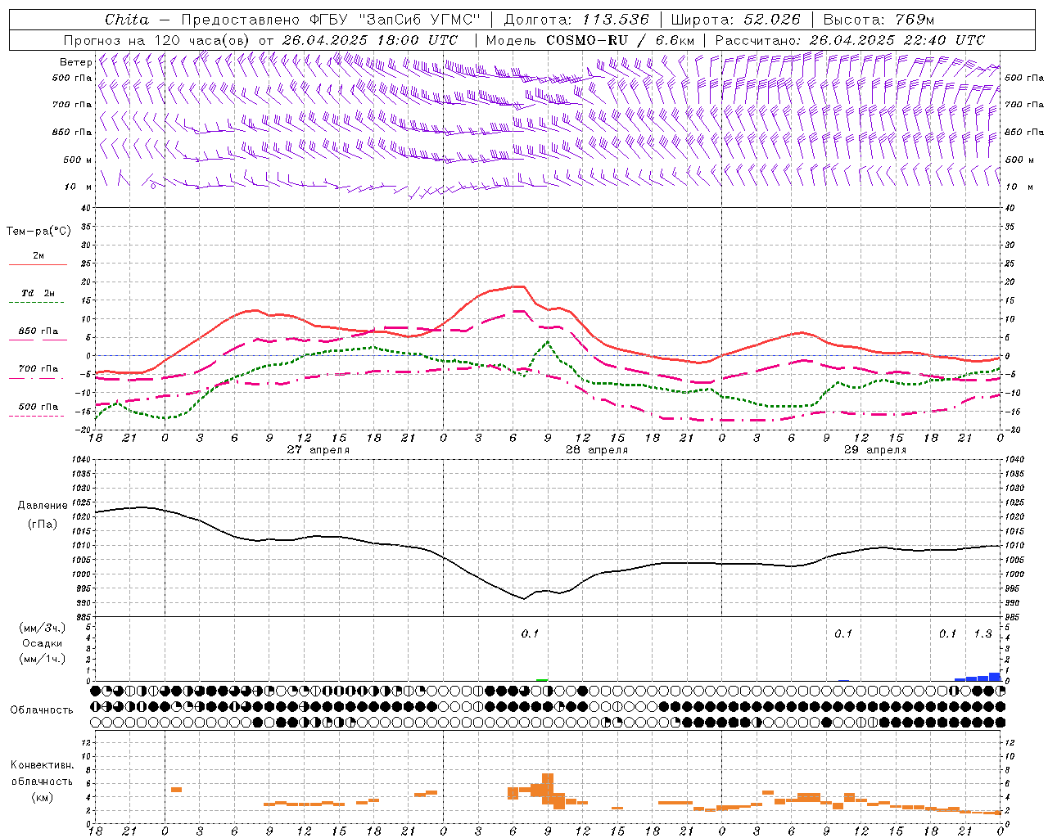Click the "Облачность" cloud cover label
This screenshot has width=1048, height=838.
click(x=42, y=710)
